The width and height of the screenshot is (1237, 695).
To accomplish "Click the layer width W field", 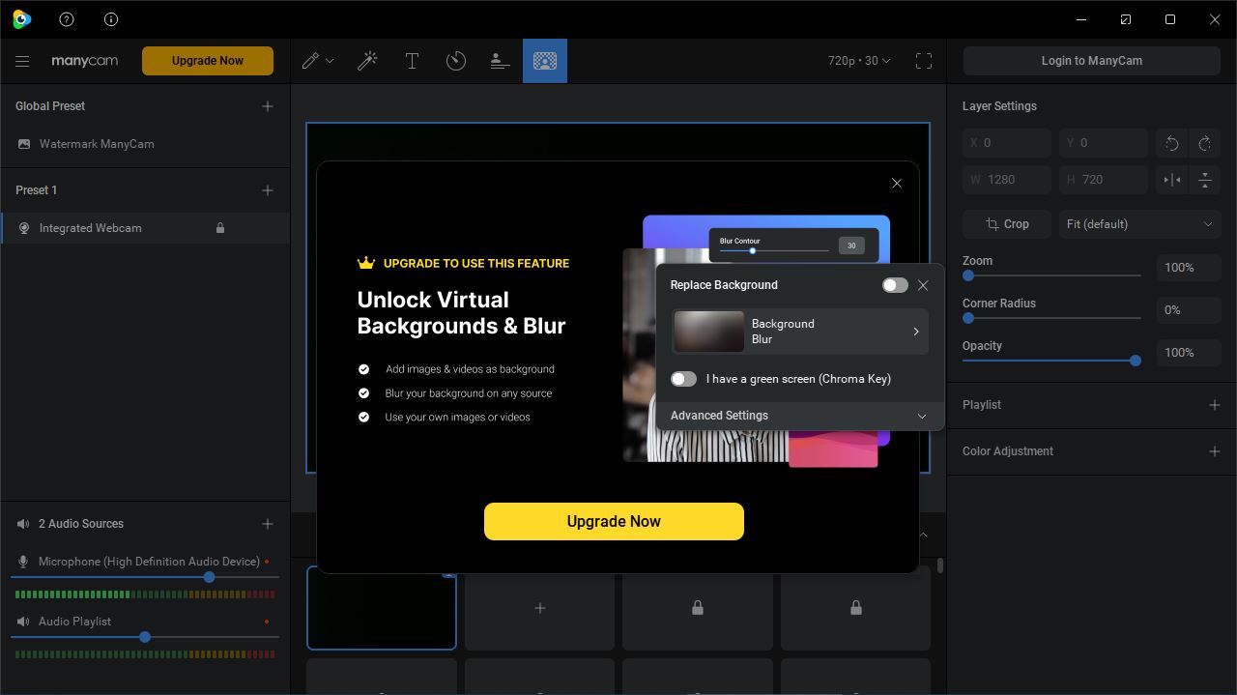I will click(x=1007, y=180).
